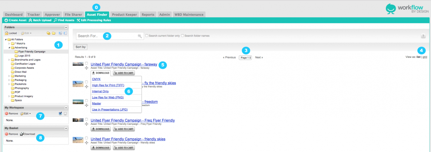Click Find Assets in the toolbar
Viewport: 431px width, 152px height.
(64, 20)
